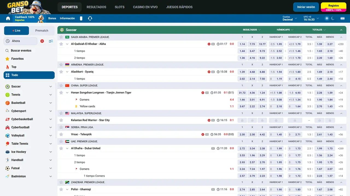Open pitch tracker for Al Dhafra - Dubai United

coord(213,149)
